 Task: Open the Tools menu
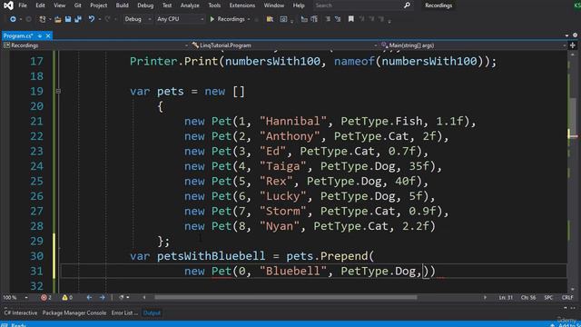pyautogui.click(x=214, y=5)
